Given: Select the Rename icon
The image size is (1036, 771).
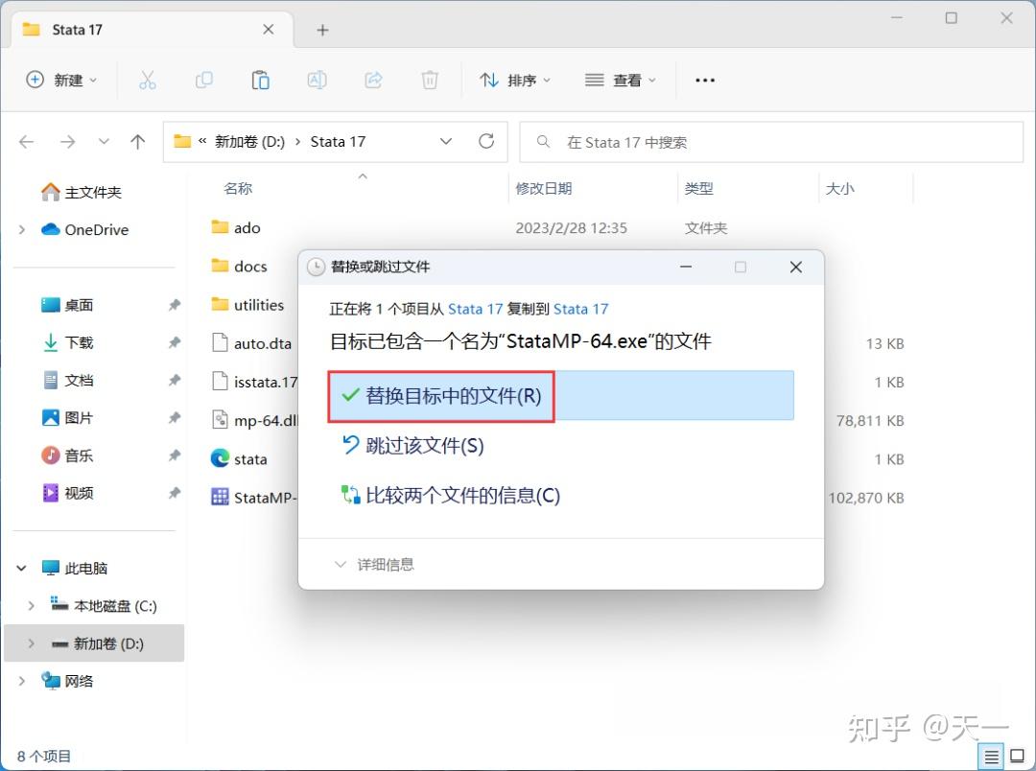Looking at the screenshot, I should (x=317, y=80).
